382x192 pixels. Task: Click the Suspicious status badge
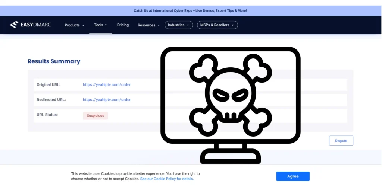point(95,116)
